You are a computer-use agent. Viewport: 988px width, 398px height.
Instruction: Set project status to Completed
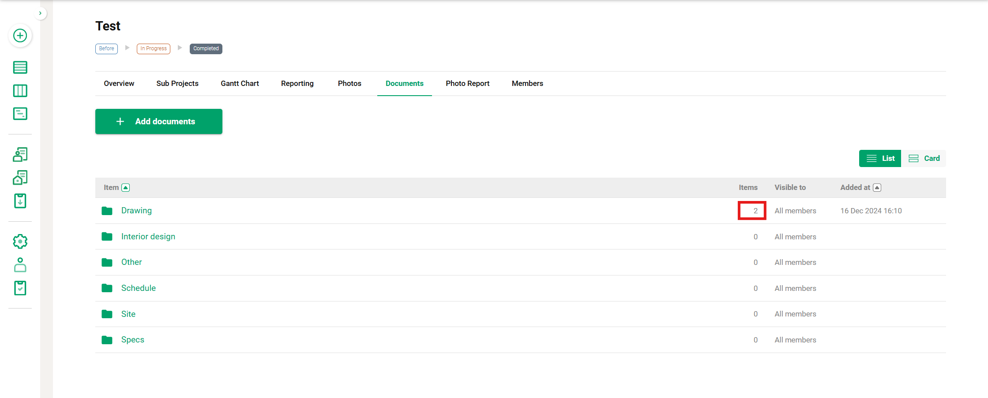pyautogui.click(x=206, y=48)
